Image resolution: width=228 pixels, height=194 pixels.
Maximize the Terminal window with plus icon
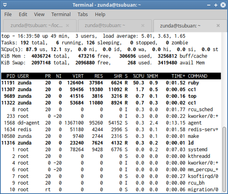[216, 5]
